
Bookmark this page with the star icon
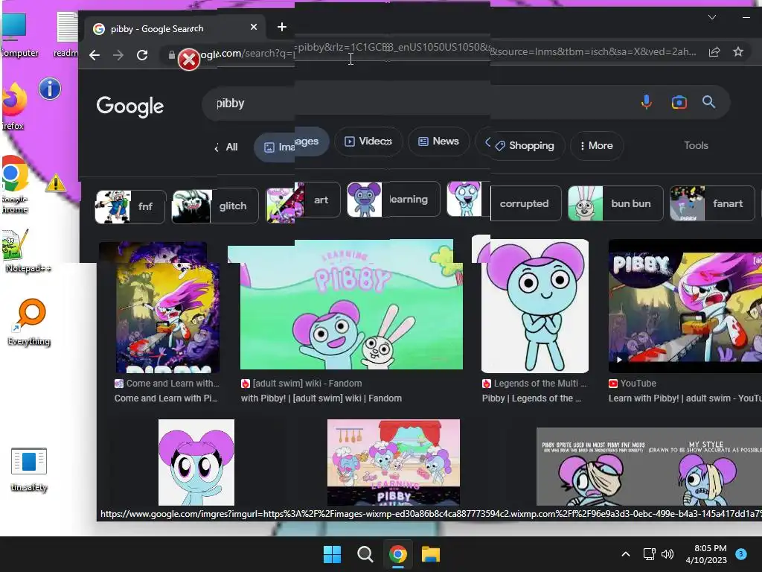pyautogui.click(x=738, y=51)
